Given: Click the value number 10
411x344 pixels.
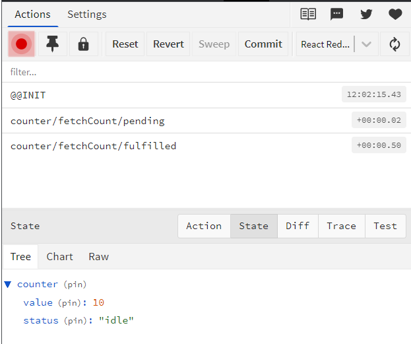Looking at the screenshot, I should coord(98,303).
